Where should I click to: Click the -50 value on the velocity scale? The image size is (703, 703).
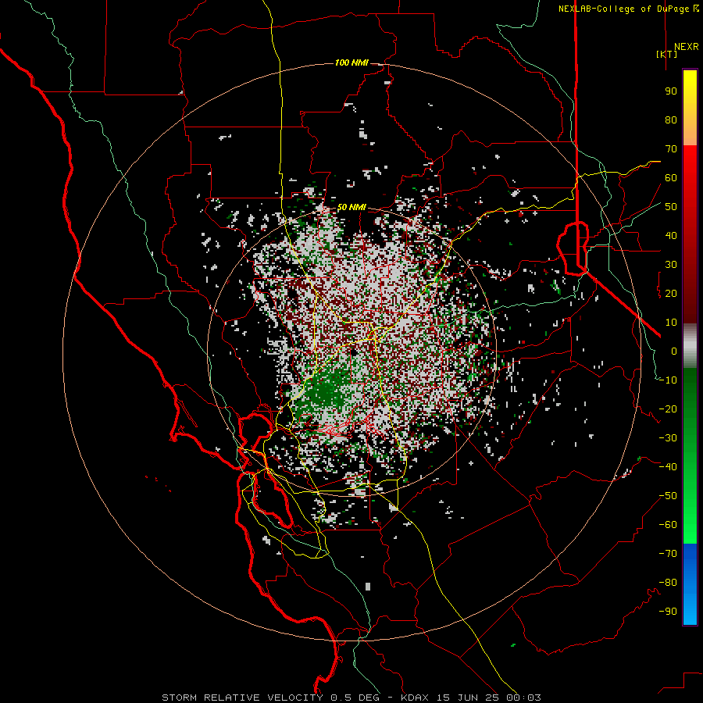point(668,496)
